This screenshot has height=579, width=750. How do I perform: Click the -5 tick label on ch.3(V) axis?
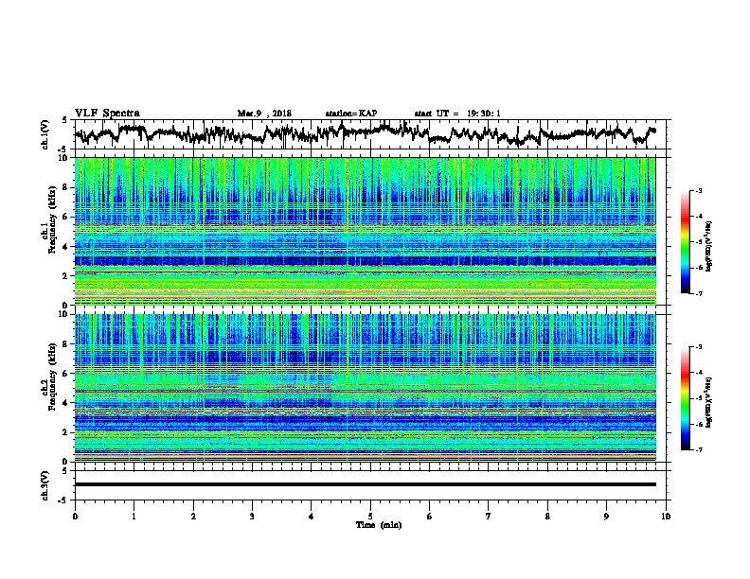pos(62,500)
